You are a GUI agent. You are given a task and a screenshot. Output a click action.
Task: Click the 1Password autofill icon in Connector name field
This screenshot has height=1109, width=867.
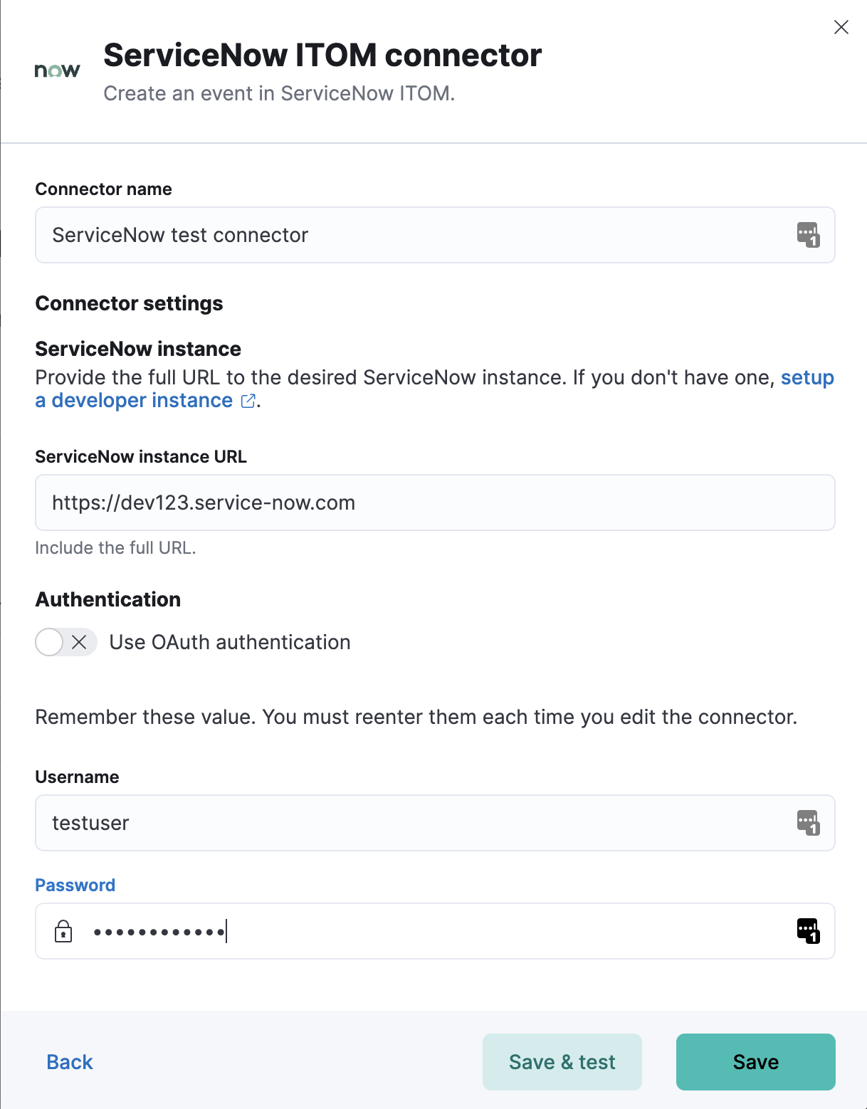click(806, 235)
